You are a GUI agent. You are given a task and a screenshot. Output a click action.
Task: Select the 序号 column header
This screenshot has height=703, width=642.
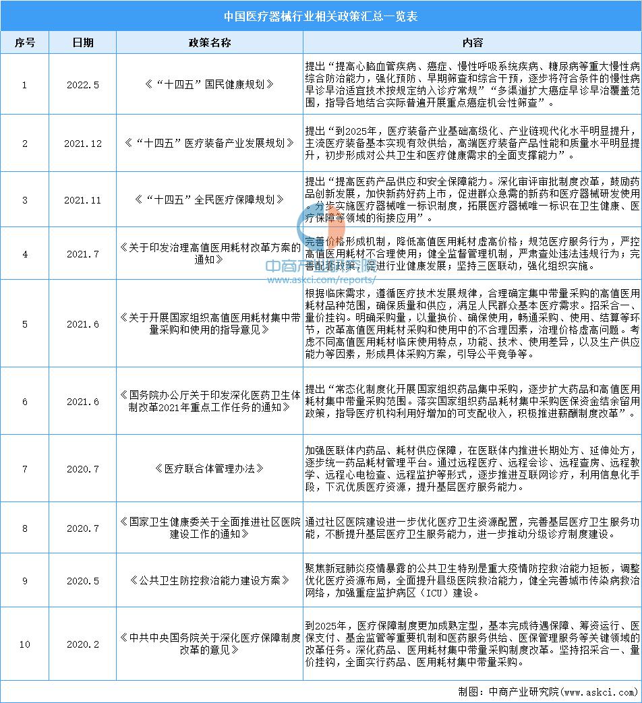[x=25, y=42]
